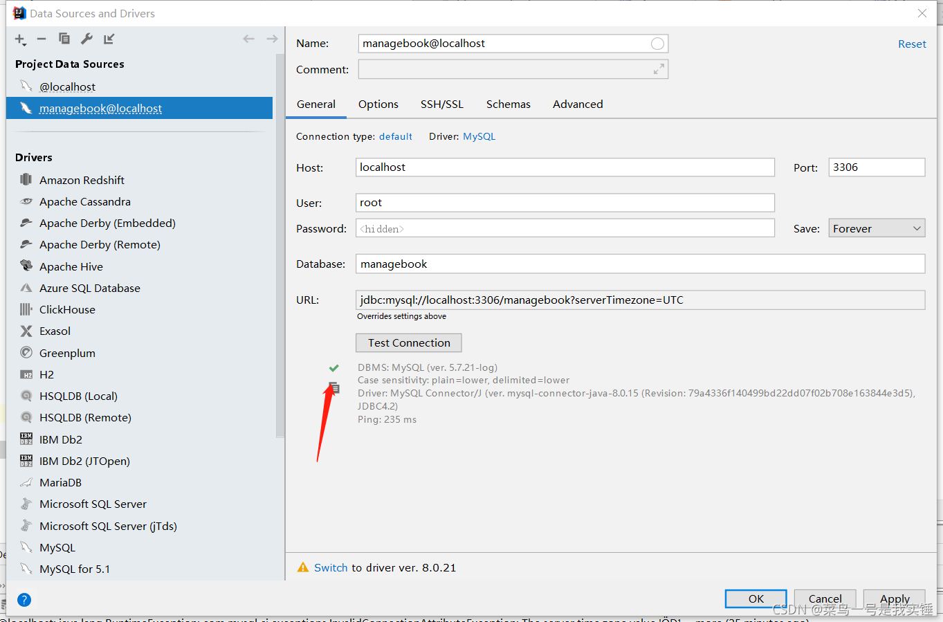Open the Save password dropdown
The width and height of the screenshot is (943, 622).
pyautogui.click(x=877, y=228)
